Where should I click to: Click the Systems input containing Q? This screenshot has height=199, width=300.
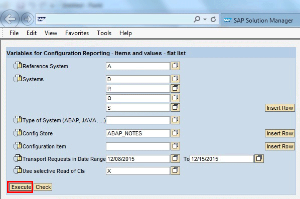[138, 98]
